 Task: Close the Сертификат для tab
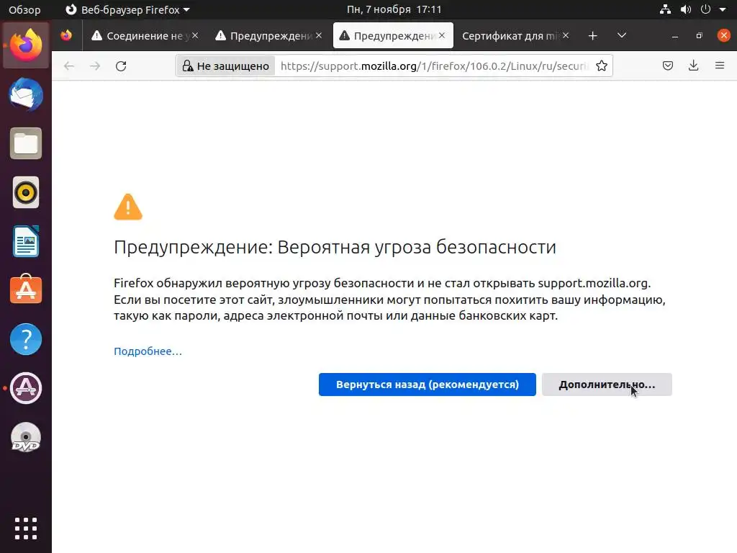pyautogui.click(x=566, y=35)
